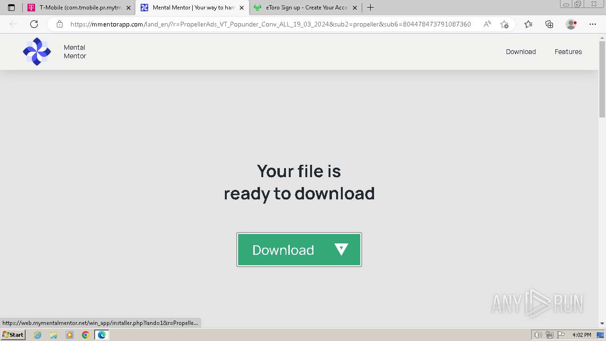This screenshot has height=341, width=606.
Task: Go back to the previous page
Action: click(13, 24)
